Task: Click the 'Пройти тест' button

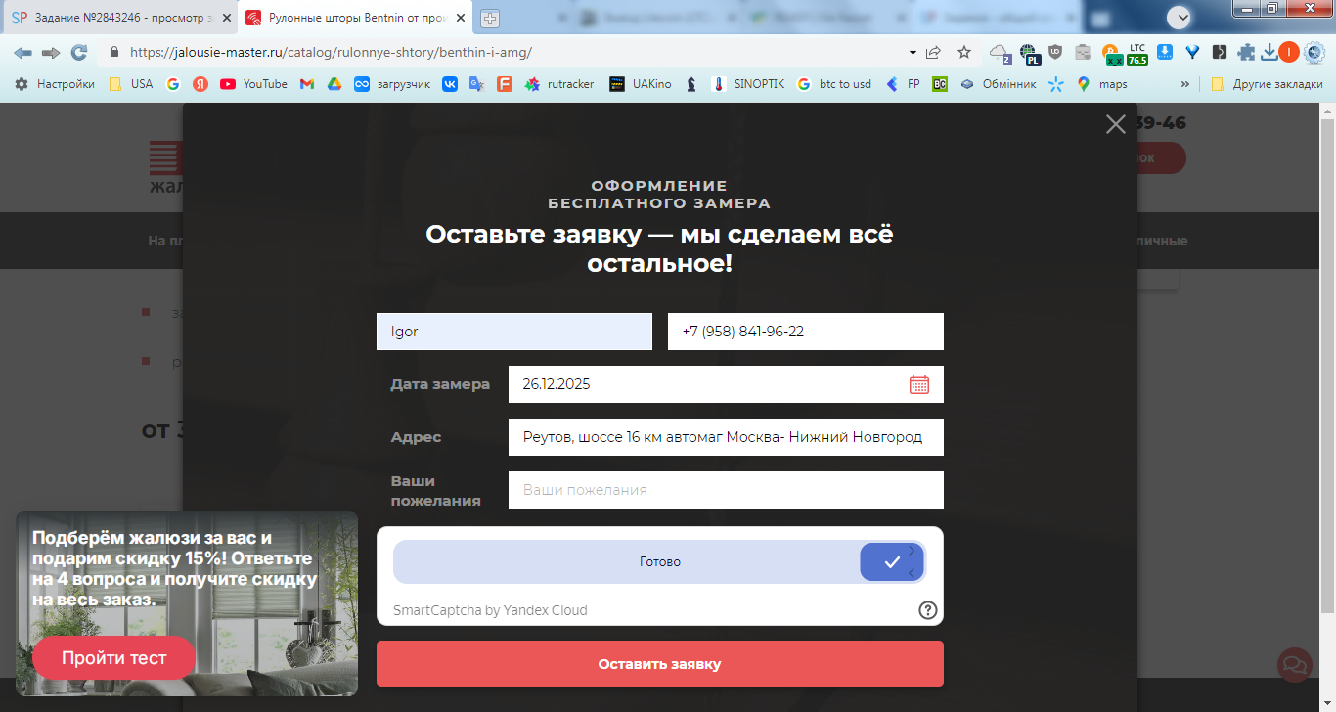Action: pos(114,658)
